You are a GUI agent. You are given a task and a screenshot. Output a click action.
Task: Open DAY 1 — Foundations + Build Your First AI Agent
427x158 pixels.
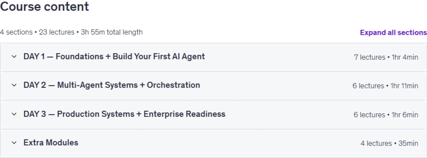(x=114, y=56)
